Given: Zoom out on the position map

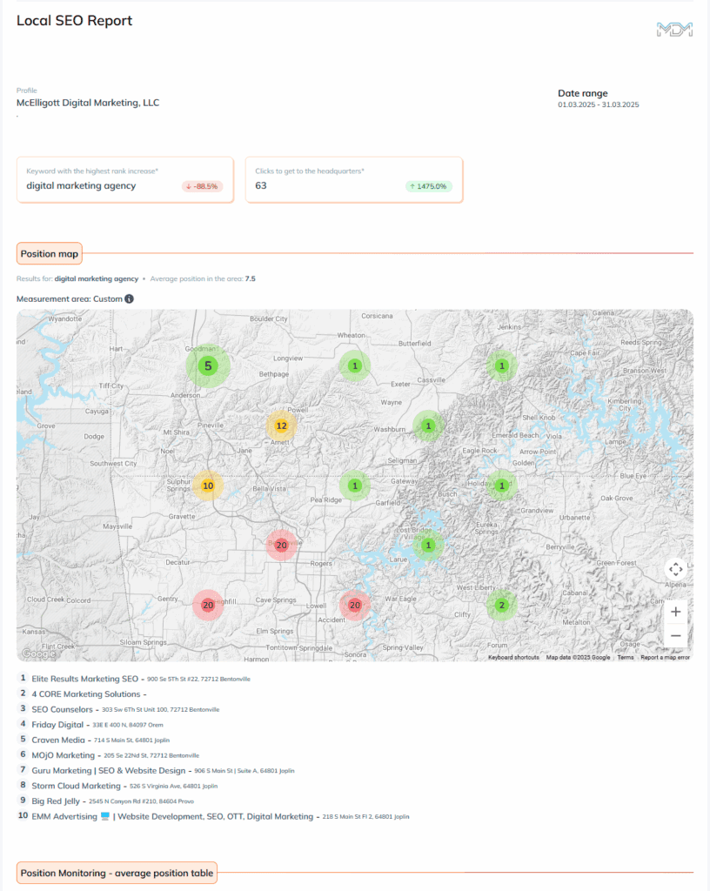Looking at the screenshot, I should pos(675,635).
